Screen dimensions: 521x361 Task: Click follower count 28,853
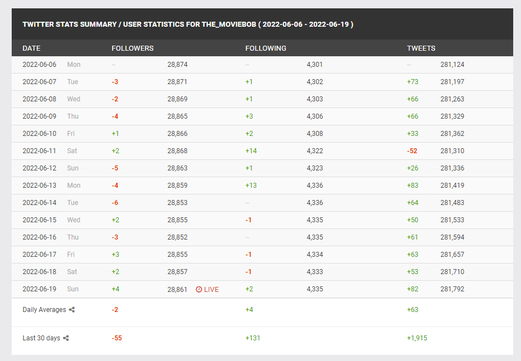177,203
